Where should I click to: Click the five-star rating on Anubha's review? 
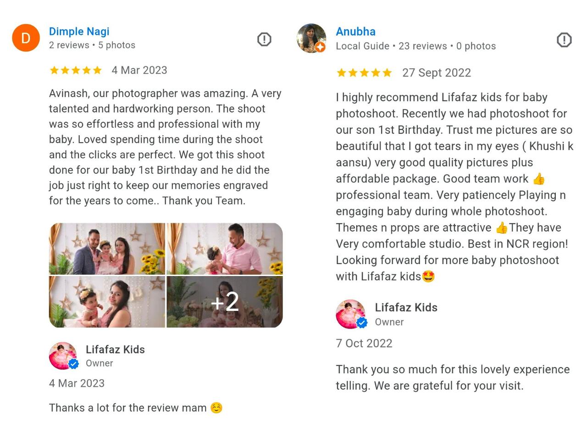pos(364,73)
